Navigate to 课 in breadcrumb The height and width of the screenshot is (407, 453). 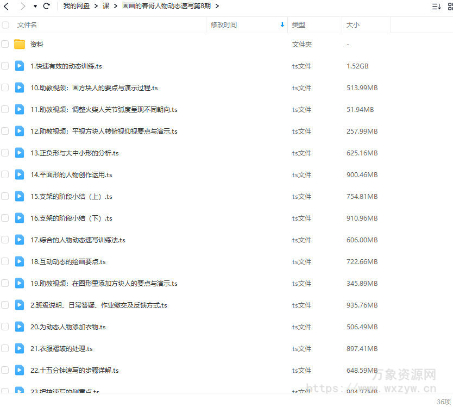106,6
